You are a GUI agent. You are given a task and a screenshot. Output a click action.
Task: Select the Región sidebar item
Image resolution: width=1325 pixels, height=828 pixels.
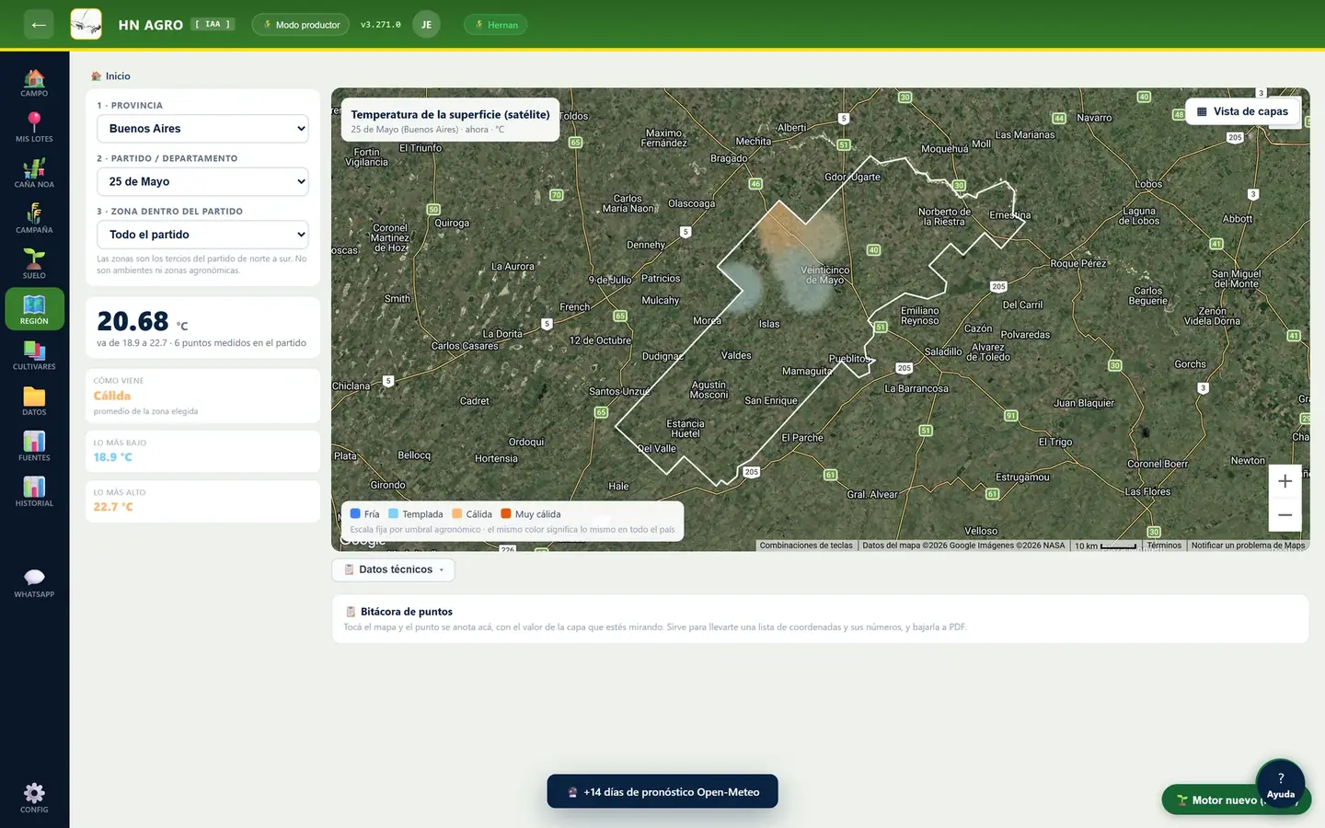(x=34, y=309)
